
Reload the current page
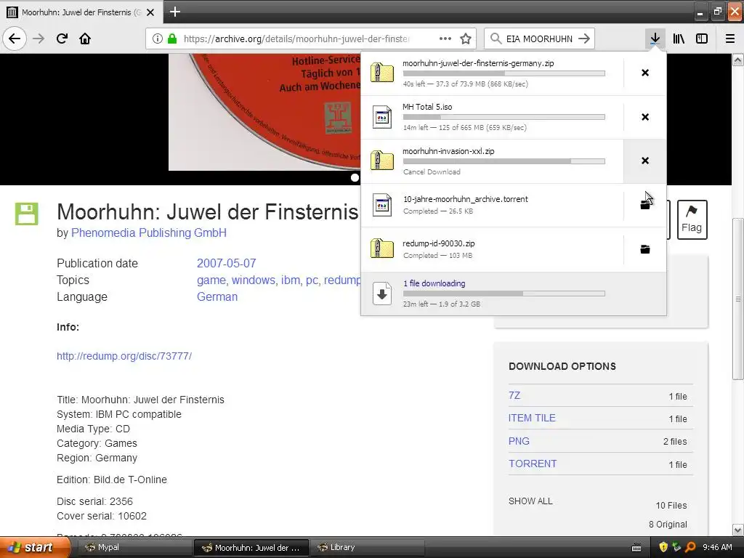(x=62, y=39)
